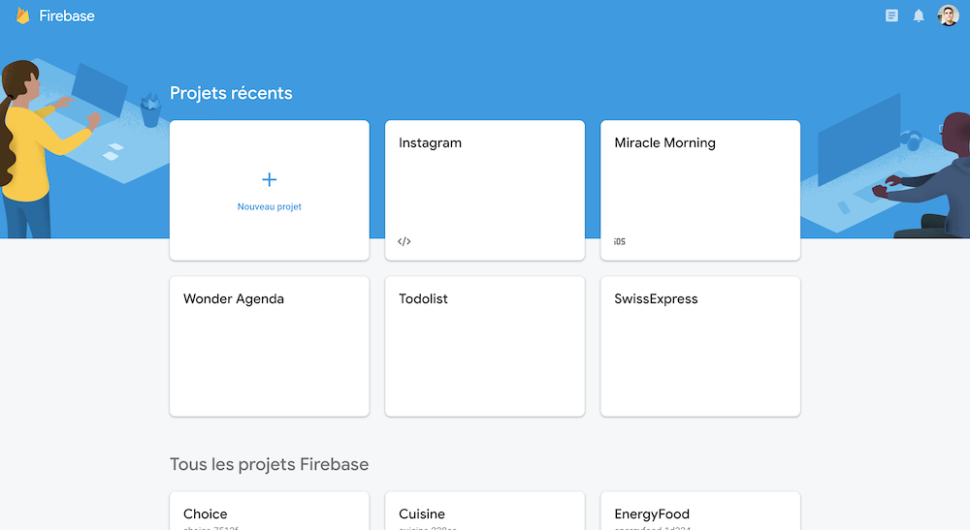Open the user account avatar
Viewport: 970px width, 530px height.
pos(948,16)
